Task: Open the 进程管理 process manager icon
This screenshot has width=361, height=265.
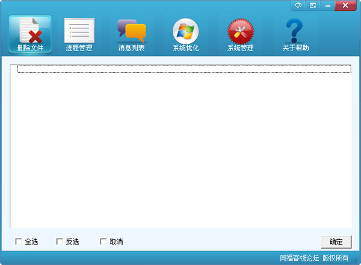Action: [79, 34]
